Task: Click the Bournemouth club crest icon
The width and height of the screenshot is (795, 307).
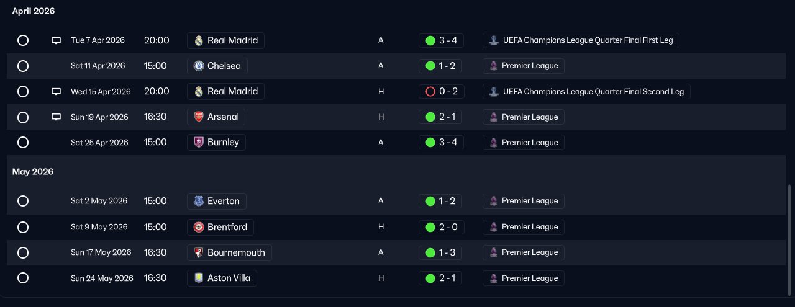Action: (x=199, y=252)
